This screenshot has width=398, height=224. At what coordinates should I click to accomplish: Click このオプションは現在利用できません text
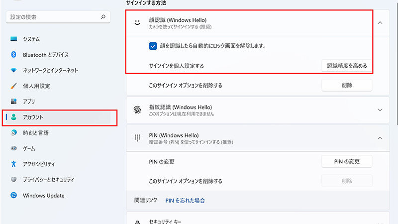coord(182,114)
